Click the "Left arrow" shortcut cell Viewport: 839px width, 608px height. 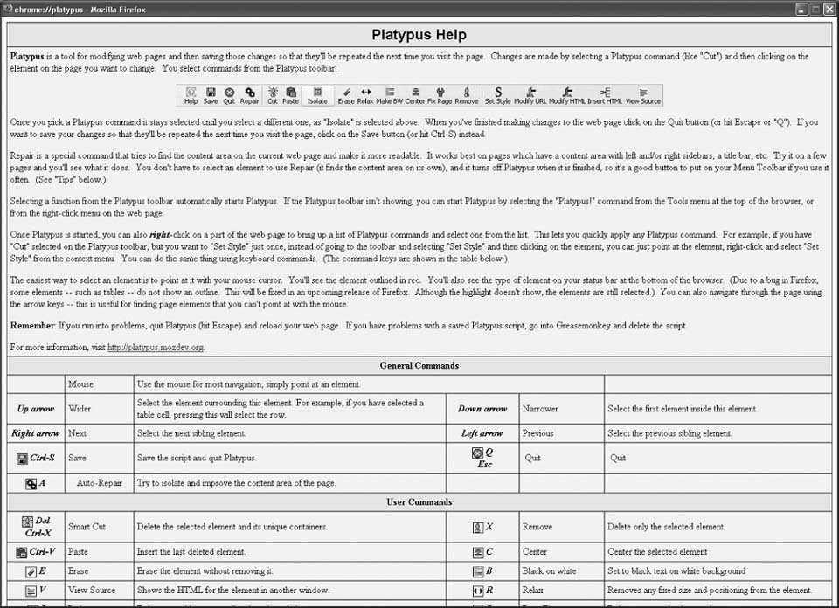tap(482, 433)
